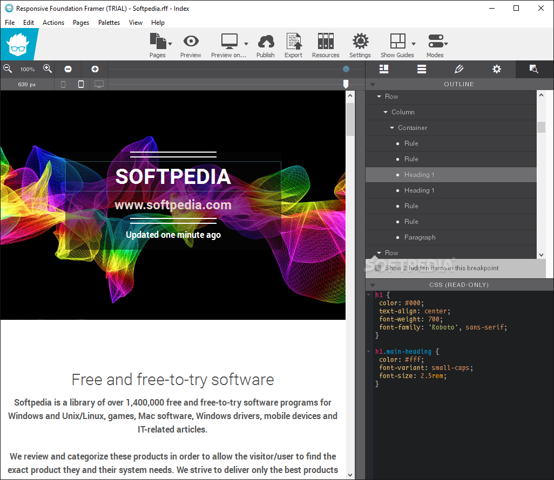Click the SOFTPEDIA heading on canvas

click(173, 176)
